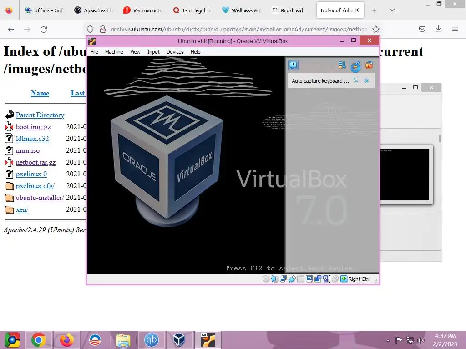
Task: Open the Firefox hamburger application menu
Action: point(455,29)
